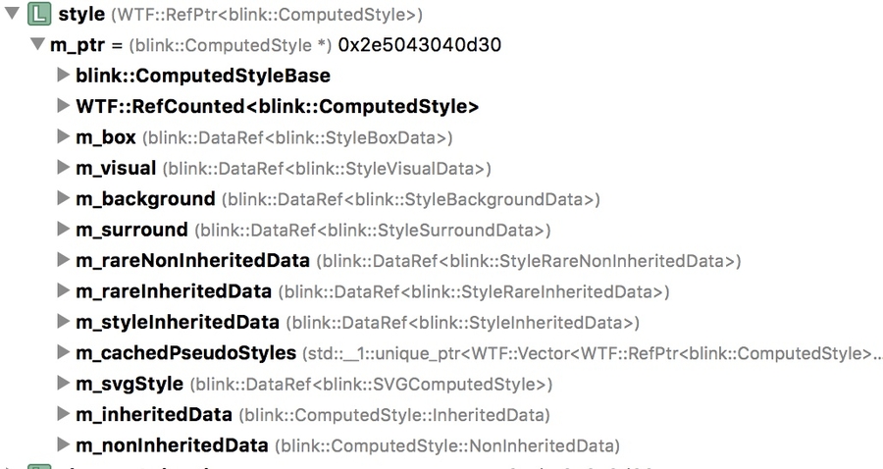This screenshot has height=469, width=883.
Task: Expand the m_visual member
Action: (64, 169)
